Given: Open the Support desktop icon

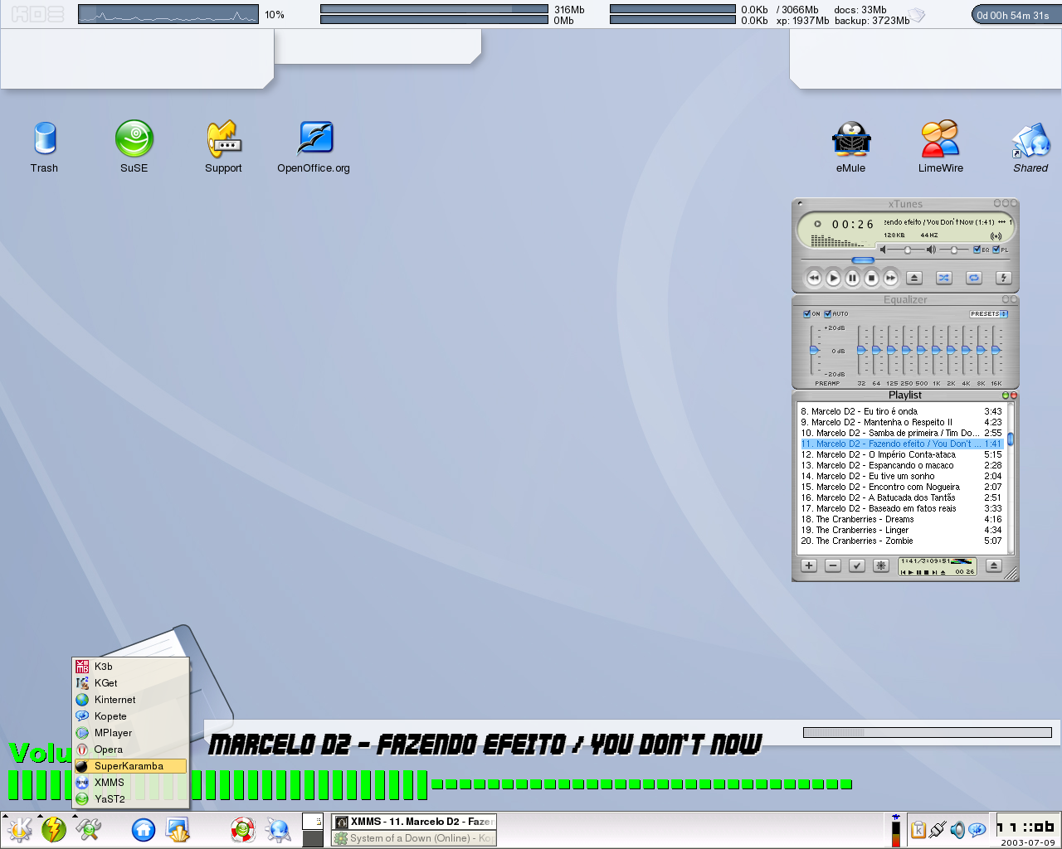Looking at the screenshot, I should [223, 147].
